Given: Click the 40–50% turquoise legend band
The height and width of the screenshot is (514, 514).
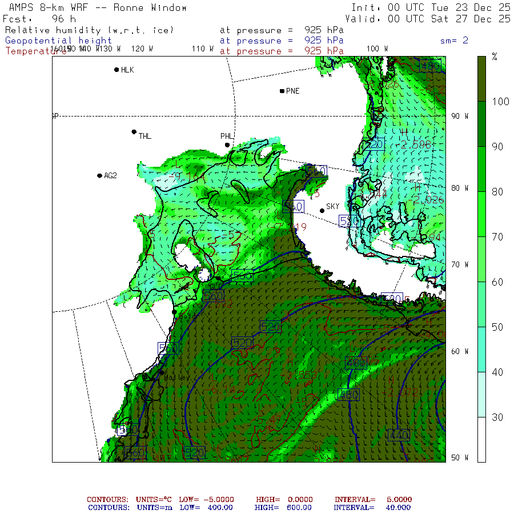Looking at the screenshot, I should tap(481, 350).
